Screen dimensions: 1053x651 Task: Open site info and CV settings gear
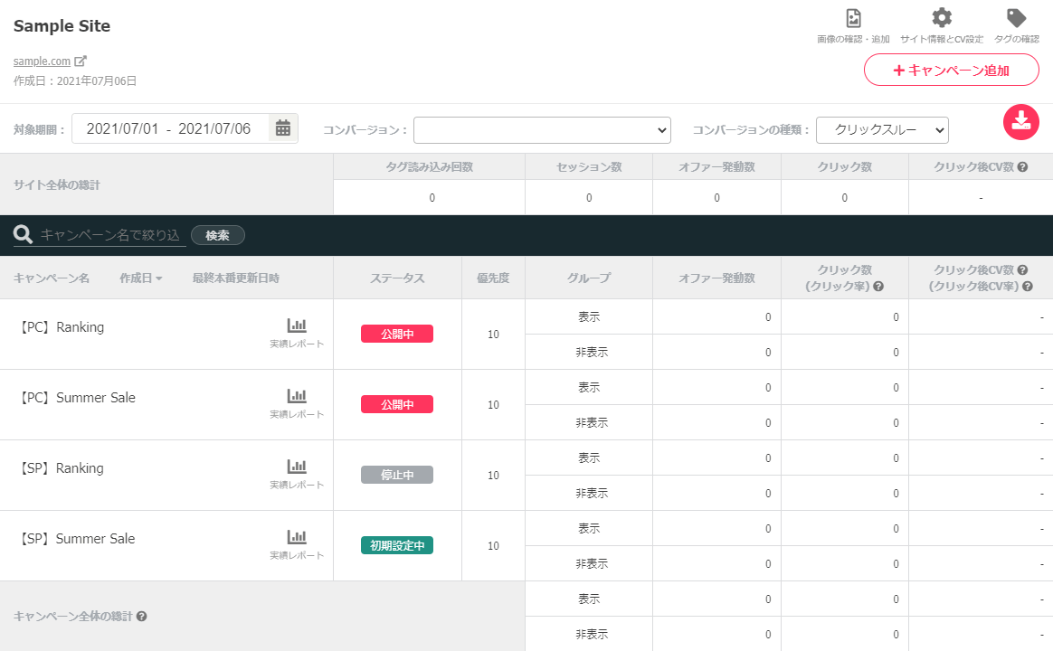tap(942, 19)
